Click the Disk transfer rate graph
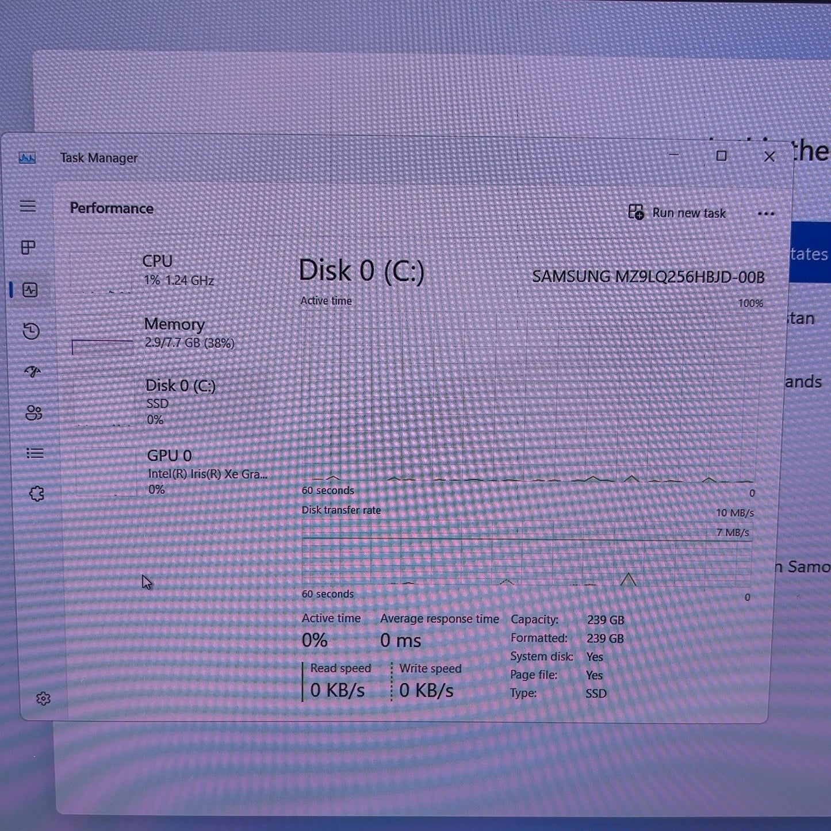 click(526, 553)
